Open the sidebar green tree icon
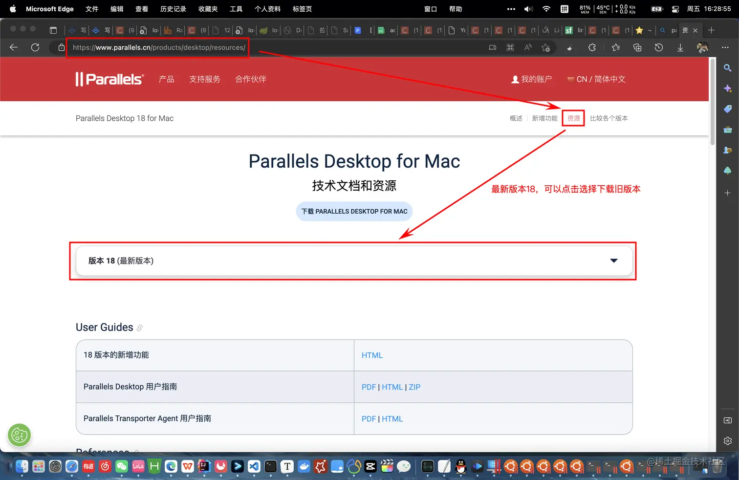Screen dimensions: 739x480 [x=728, y=171]
